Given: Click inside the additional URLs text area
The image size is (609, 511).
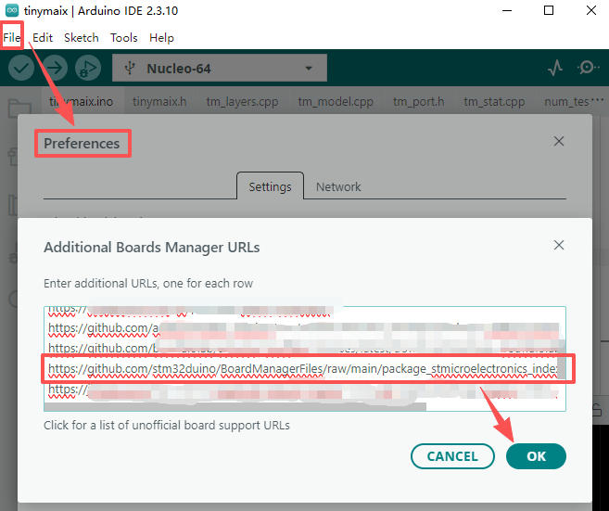Looking at the screenshot, I should tap(305, 358).
